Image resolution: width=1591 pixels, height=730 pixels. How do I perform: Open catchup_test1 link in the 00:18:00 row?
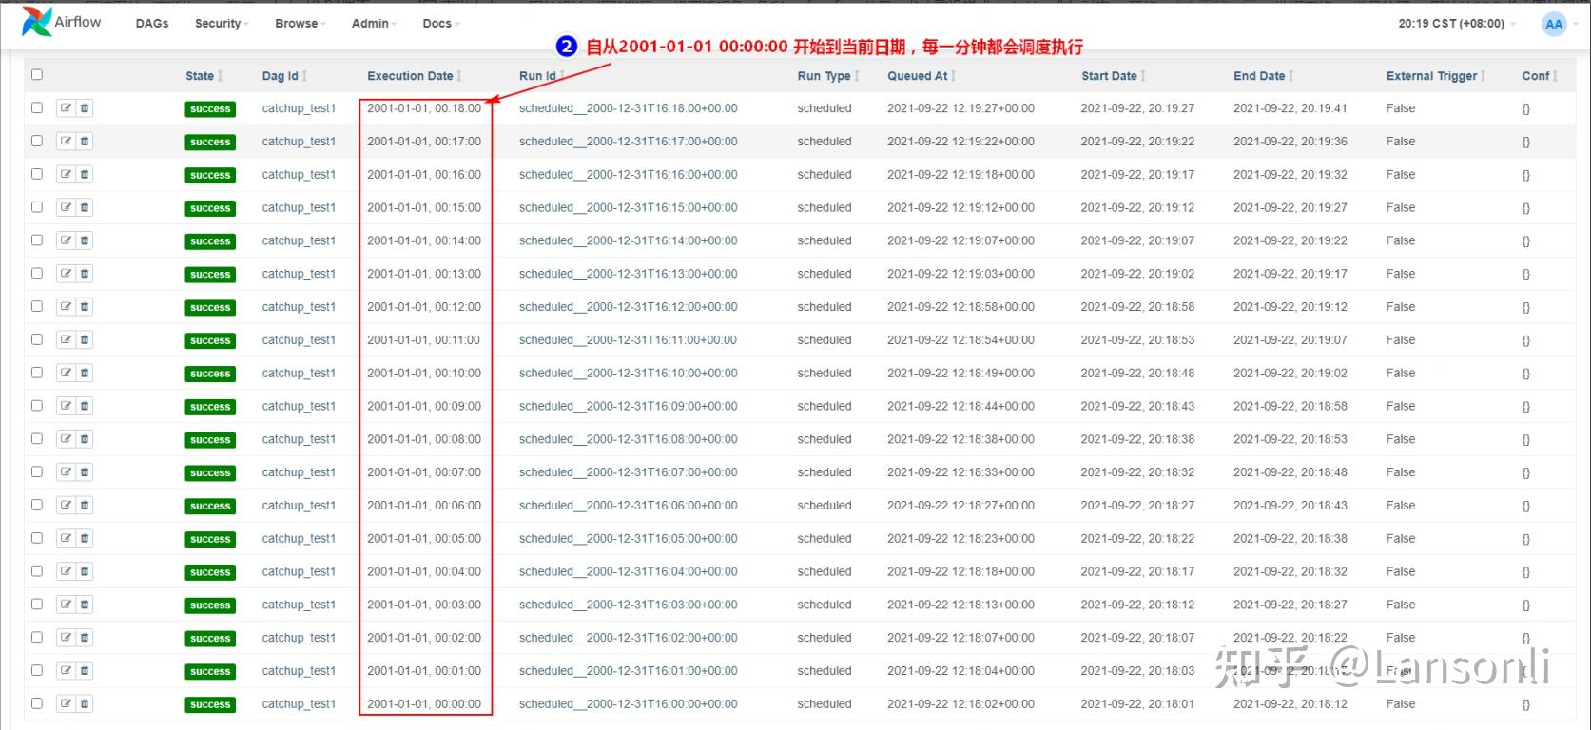pos(299,108)
